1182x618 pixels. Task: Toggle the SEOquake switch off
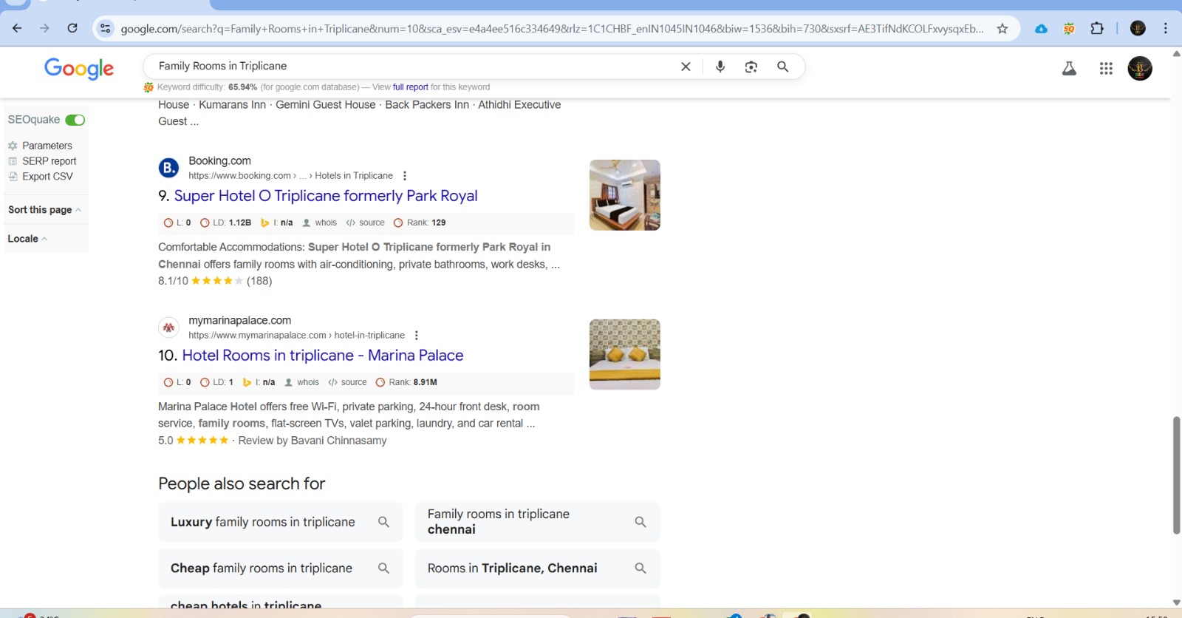75,120
